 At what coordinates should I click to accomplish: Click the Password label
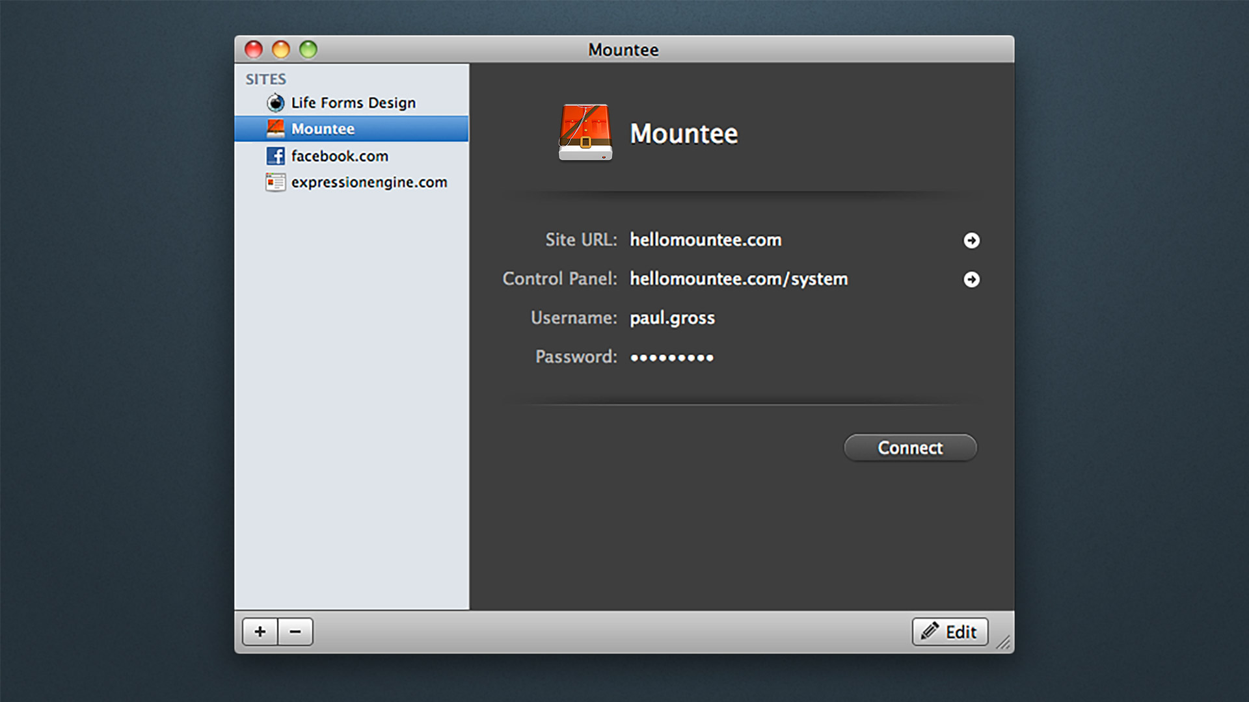coord(576,357)
